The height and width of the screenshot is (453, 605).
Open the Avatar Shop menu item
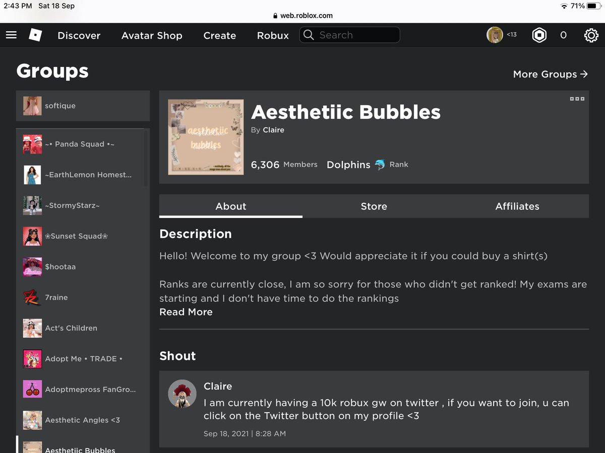pyautogui.click(x=152, y=36)
